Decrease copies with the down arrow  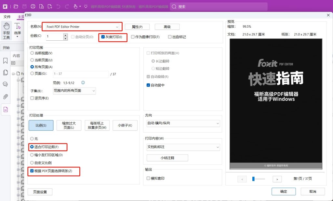(x=66, y=38)
